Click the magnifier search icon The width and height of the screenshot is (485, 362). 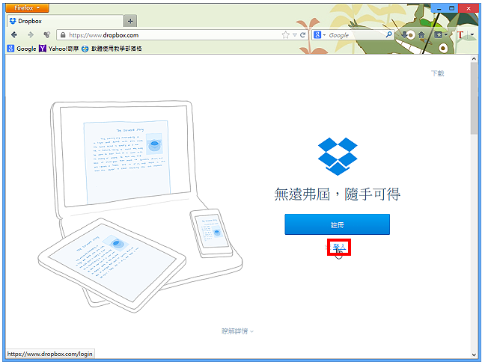click(x=389, y=34)
